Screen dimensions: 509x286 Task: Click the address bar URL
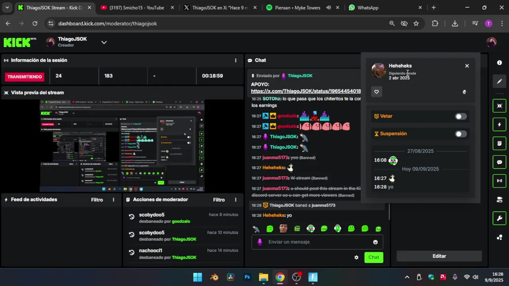(108, 23)
